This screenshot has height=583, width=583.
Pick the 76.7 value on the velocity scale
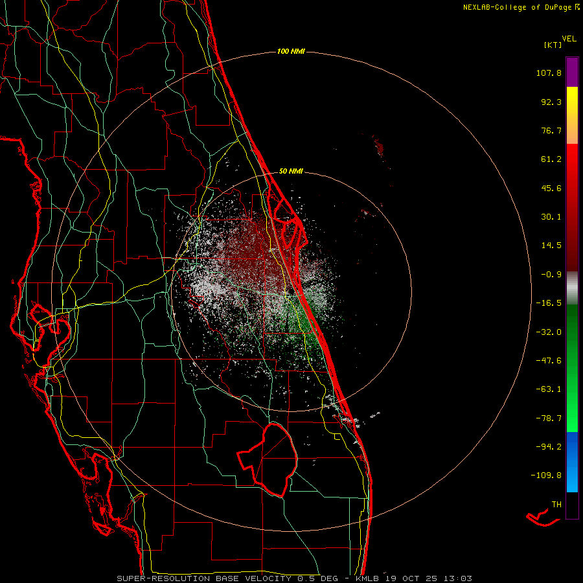click(551, 130)
